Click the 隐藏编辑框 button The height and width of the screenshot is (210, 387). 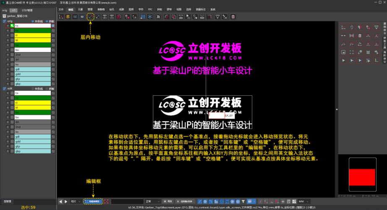(93, 202)
